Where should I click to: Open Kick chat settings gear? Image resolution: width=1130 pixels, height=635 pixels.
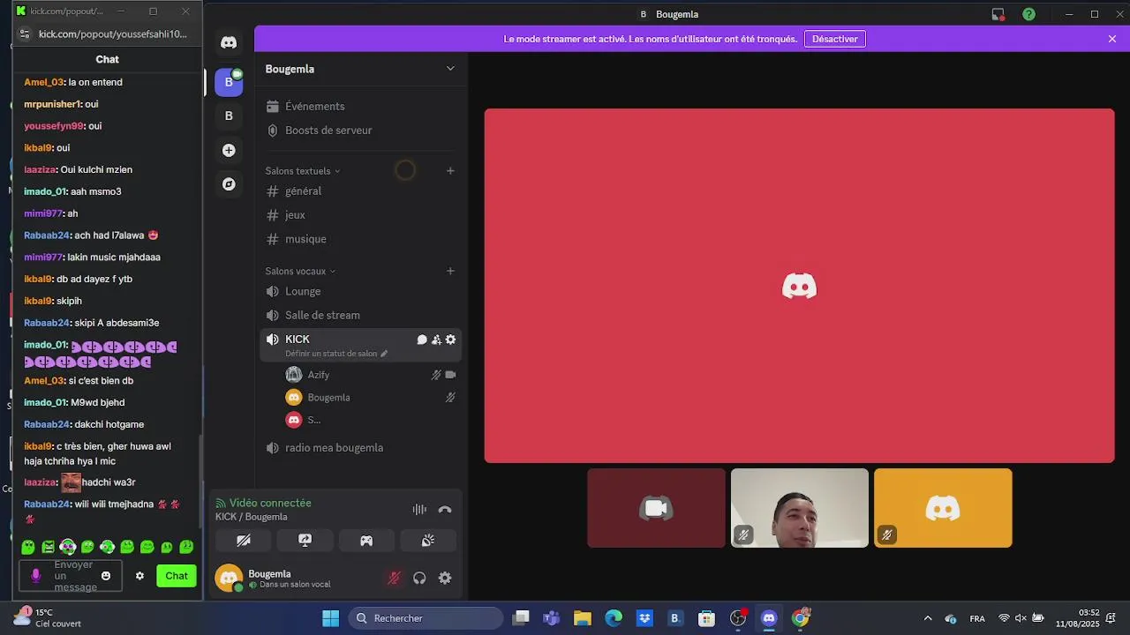(x=139, y=576)
